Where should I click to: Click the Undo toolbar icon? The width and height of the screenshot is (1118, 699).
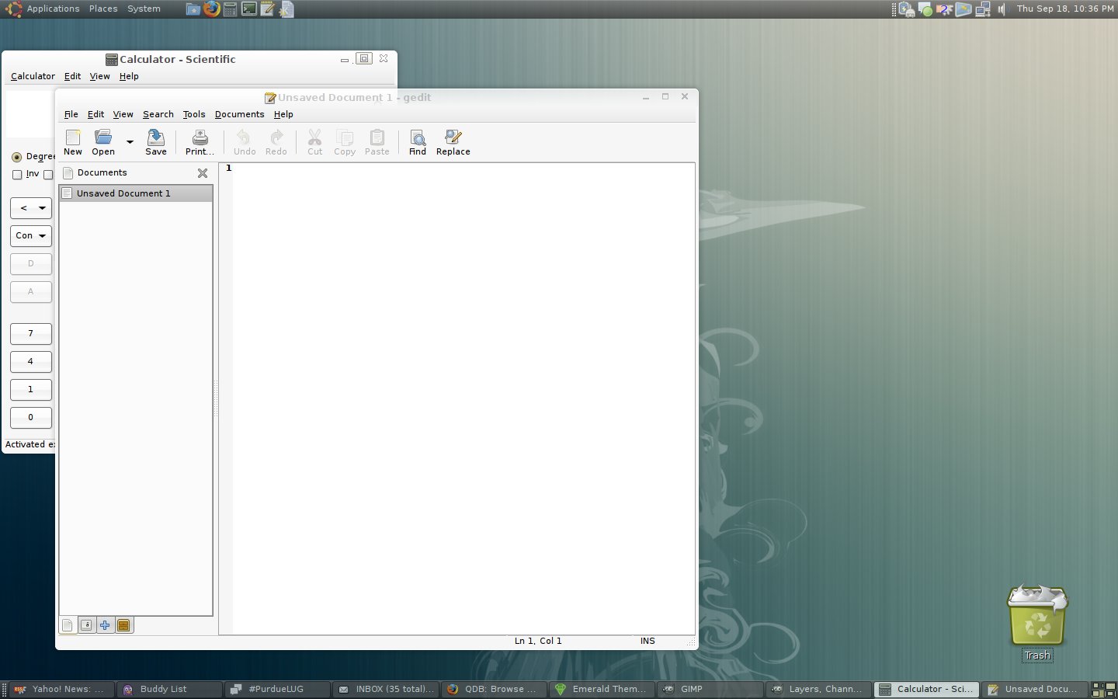[x=245, y=142]
